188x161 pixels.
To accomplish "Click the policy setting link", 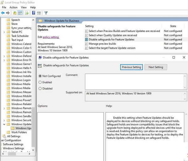I will (x=51, y=37).
